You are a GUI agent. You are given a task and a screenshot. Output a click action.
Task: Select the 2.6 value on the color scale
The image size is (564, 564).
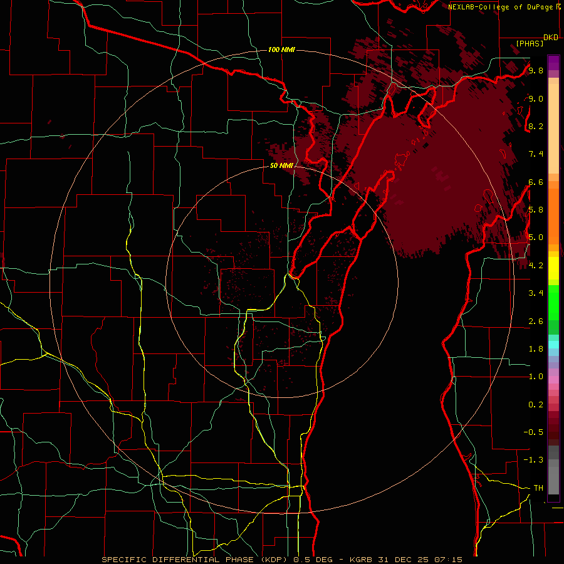536,321
